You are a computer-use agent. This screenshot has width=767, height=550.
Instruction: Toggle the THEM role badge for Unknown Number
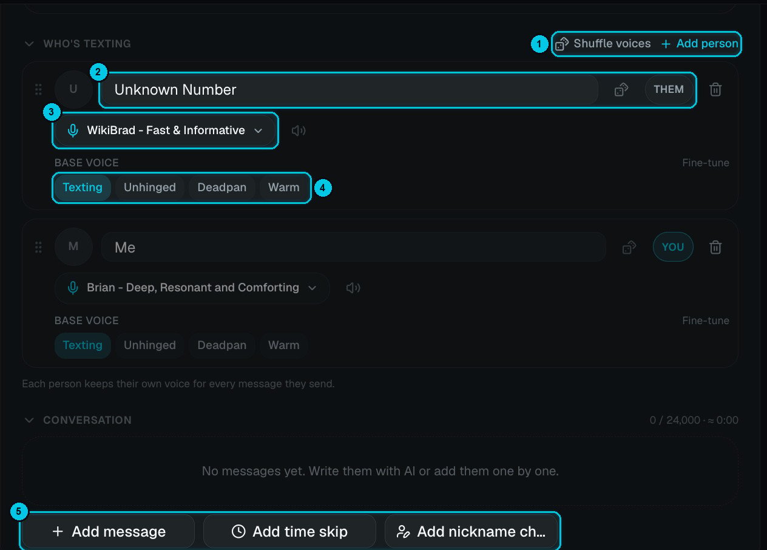[x=669, y=89]
